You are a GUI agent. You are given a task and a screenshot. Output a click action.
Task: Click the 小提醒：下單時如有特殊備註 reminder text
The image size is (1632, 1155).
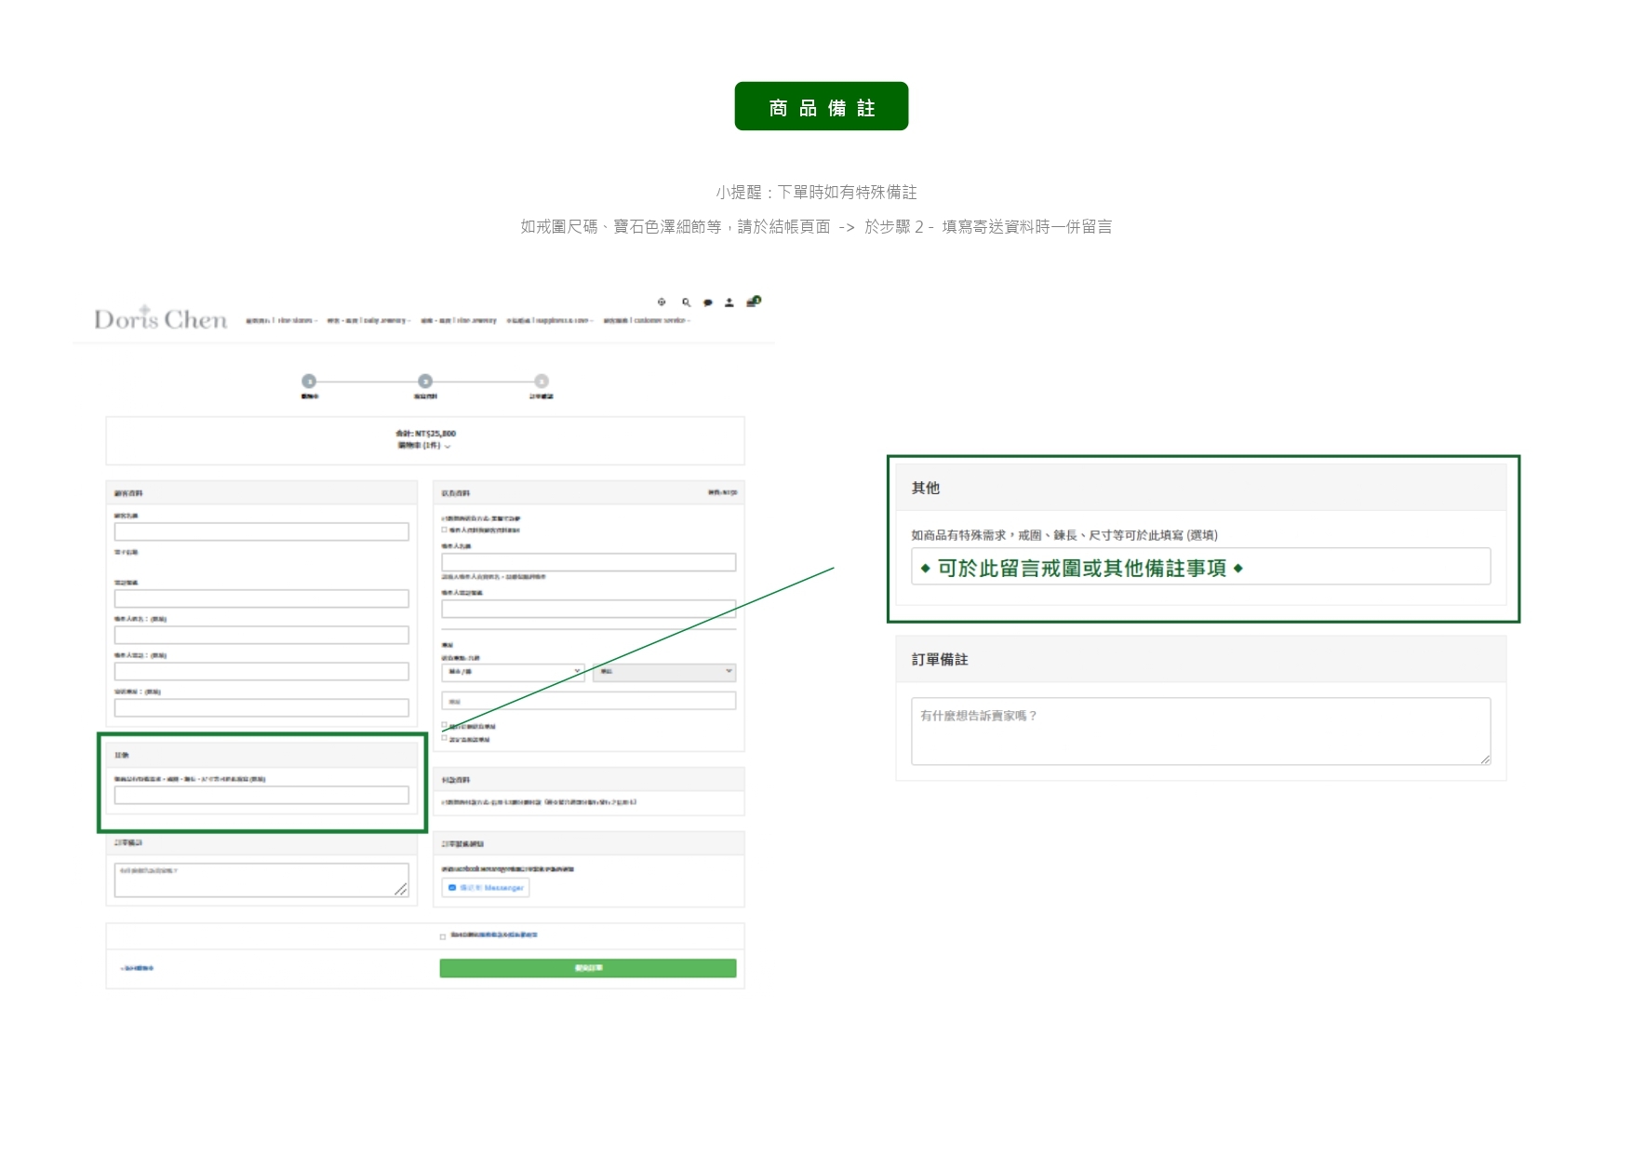click(x=816, y=192)
